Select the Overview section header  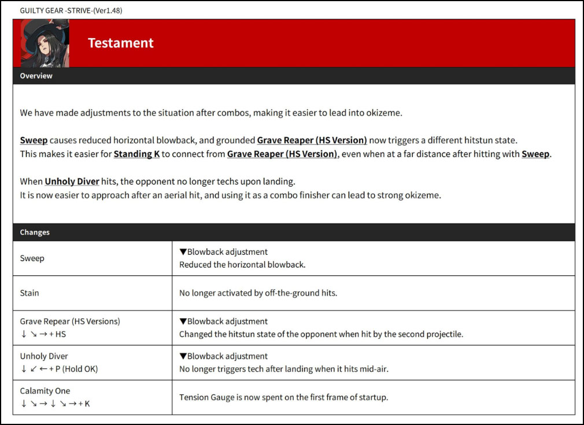pos(36,76)
